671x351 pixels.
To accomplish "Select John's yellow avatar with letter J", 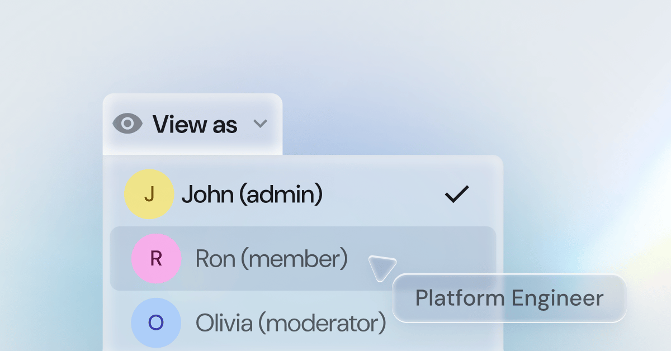I will tap(149, 194).
